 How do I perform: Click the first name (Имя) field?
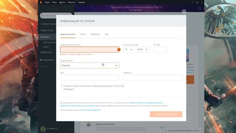[89, 77]
